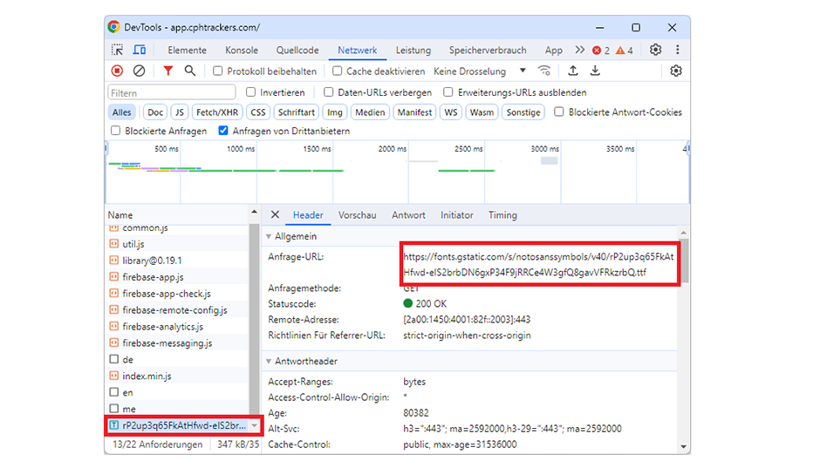Activate the inspect element picker icon
This screenshot has height=461, width=820.
[x=117, y=50]
